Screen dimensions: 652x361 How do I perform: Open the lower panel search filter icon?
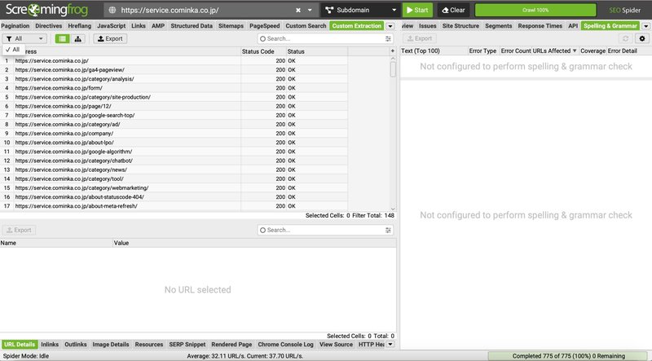tap(389, 230)
